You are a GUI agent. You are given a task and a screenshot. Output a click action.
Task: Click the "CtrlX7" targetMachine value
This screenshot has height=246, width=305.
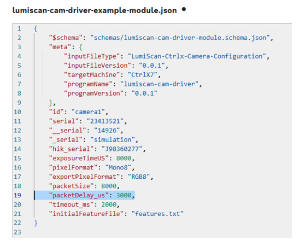(x=143, y=75)
